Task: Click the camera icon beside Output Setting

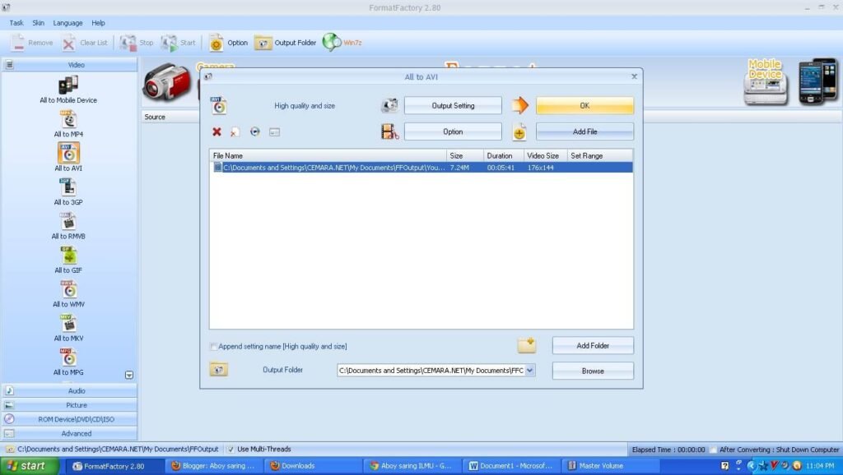Action: 389,105
